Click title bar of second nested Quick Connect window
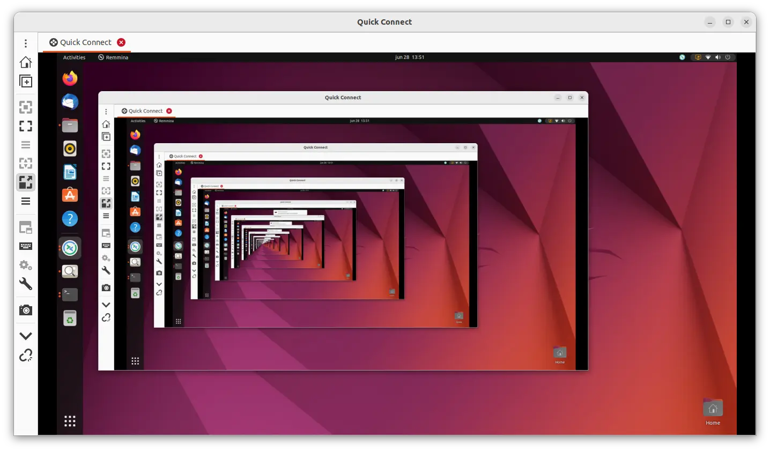This screenshot has height=451, width=770. 316,147
